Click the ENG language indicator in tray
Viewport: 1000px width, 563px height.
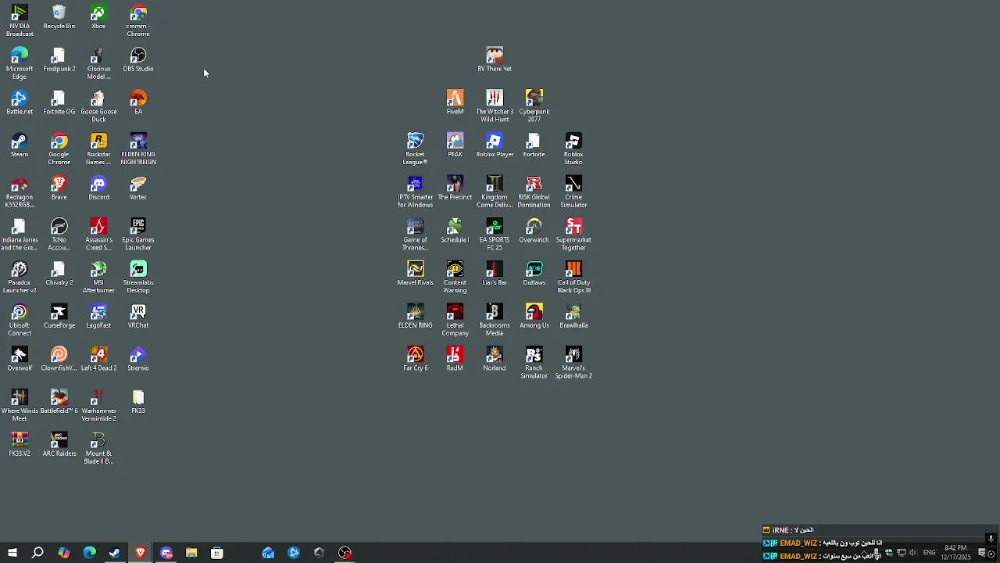[929, 553]
